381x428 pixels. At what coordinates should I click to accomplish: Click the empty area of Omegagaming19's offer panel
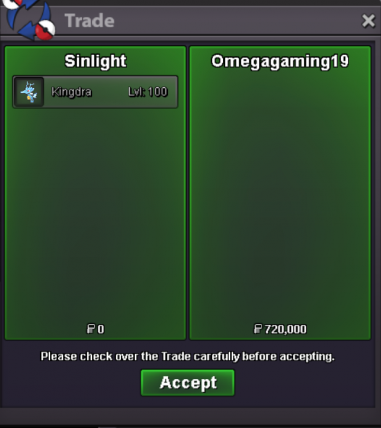coord(280,196)
